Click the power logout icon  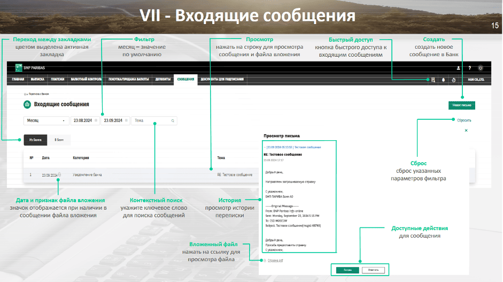[x=480, y=68]
